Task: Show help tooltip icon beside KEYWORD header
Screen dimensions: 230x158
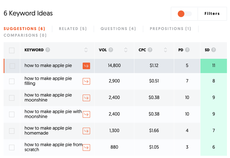Action: click(x=48, y=50)
